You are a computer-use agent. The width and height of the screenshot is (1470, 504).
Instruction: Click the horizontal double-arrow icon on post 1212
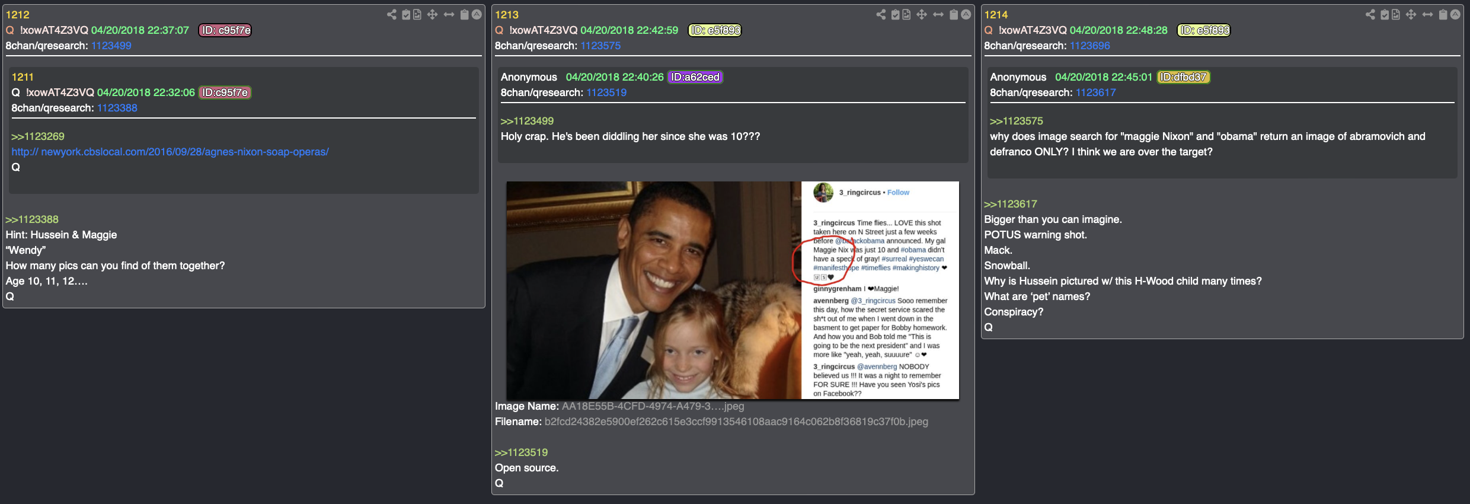[x=449, y=14]
